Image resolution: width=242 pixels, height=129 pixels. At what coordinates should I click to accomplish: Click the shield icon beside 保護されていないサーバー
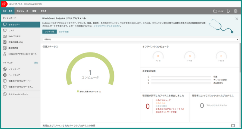(5, 81)
